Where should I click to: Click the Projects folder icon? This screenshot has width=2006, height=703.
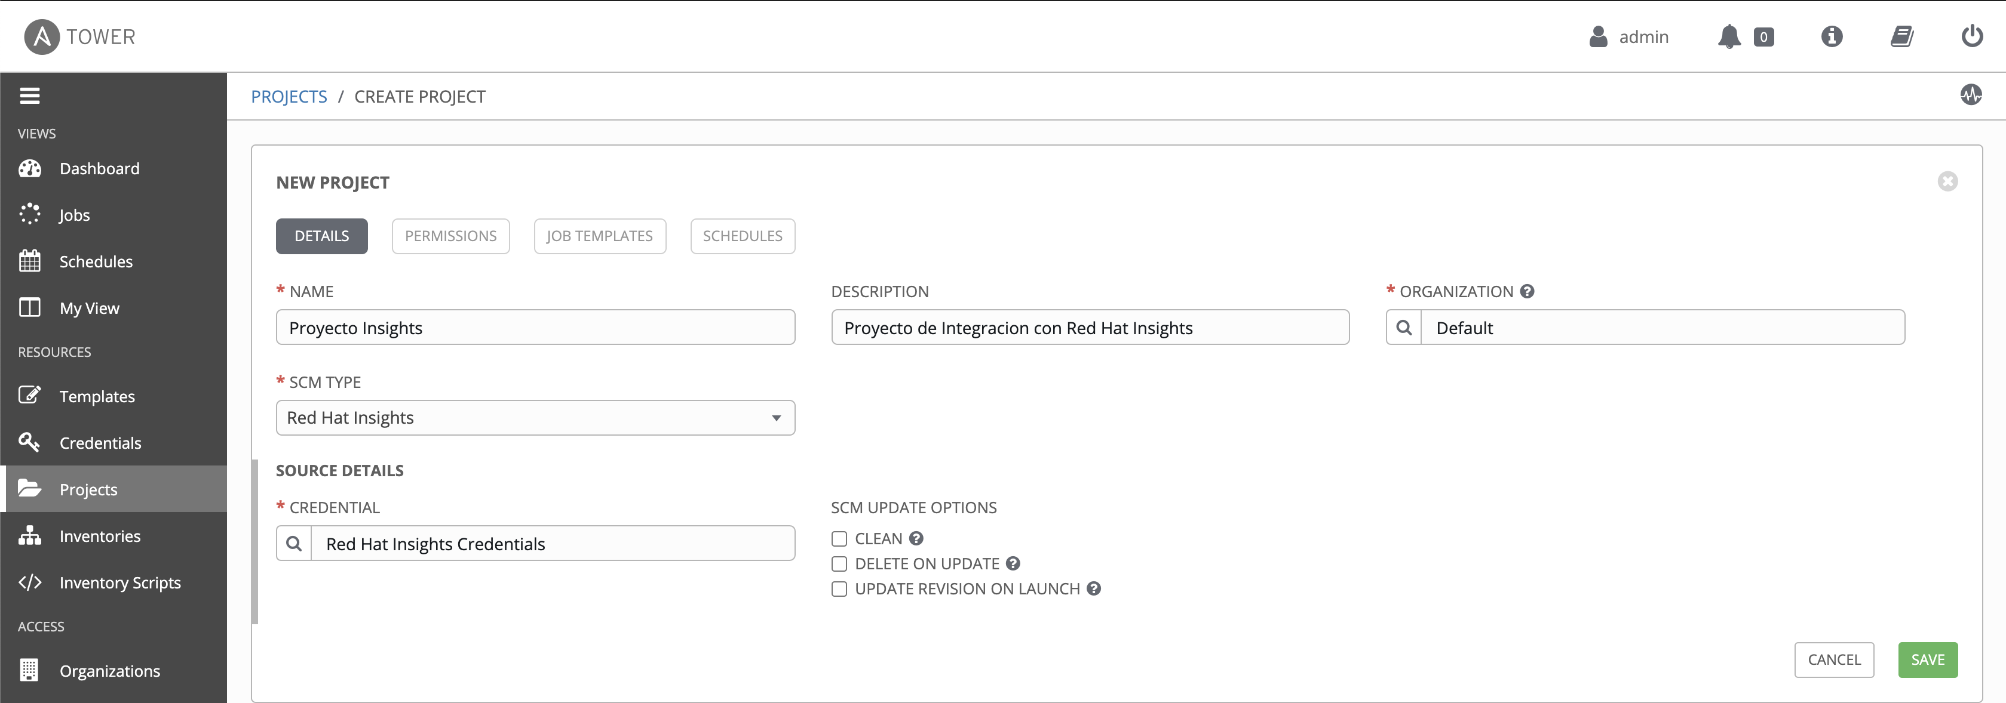coord(30,488)
